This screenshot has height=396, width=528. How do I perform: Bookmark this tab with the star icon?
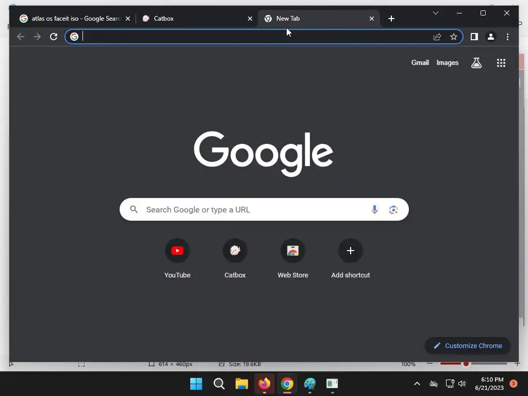454,37
